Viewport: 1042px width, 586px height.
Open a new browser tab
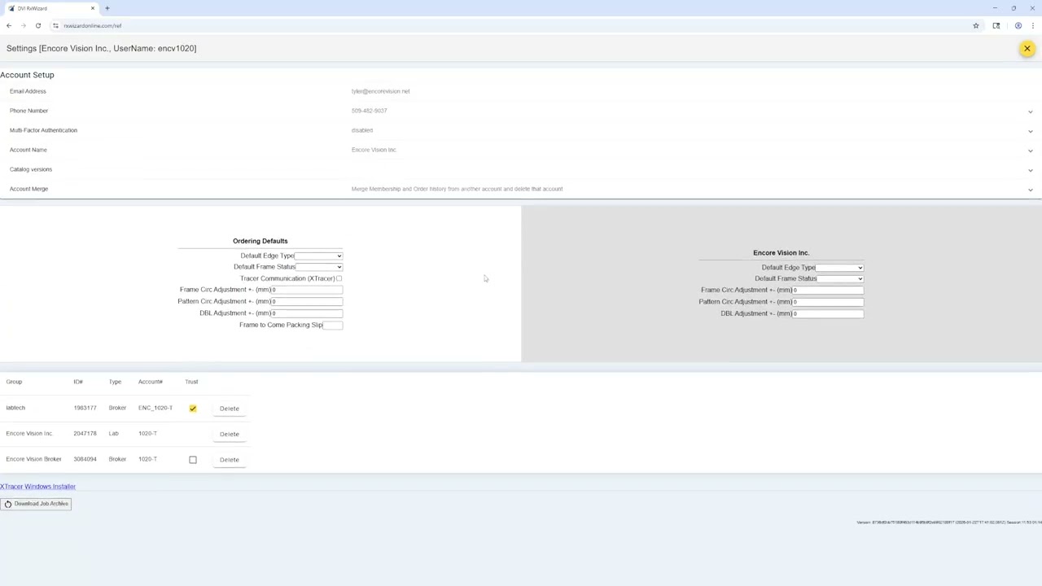point(107,8)
